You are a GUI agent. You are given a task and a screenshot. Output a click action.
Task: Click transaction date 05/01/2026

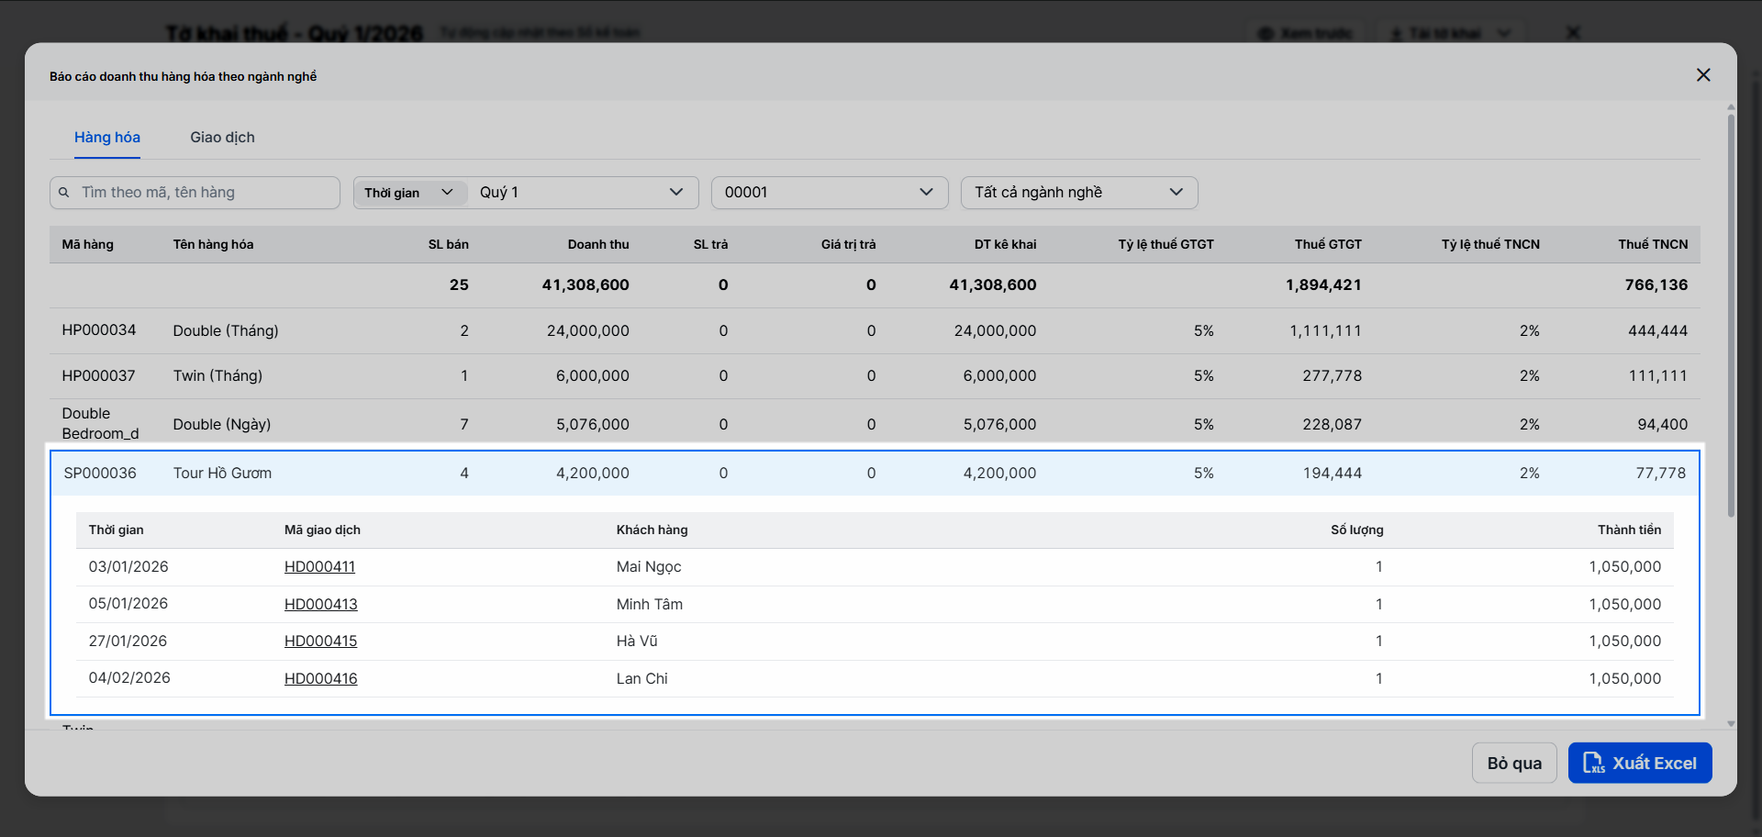point(128,604)
